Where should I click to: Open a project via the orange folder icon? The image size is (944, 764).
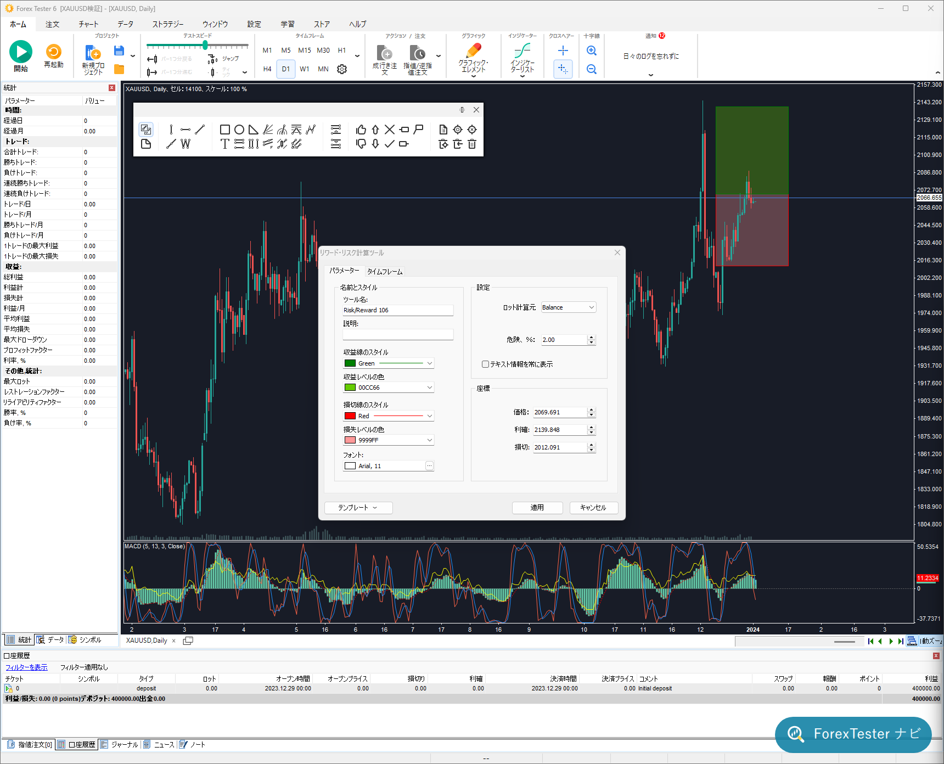coord(119,69)
